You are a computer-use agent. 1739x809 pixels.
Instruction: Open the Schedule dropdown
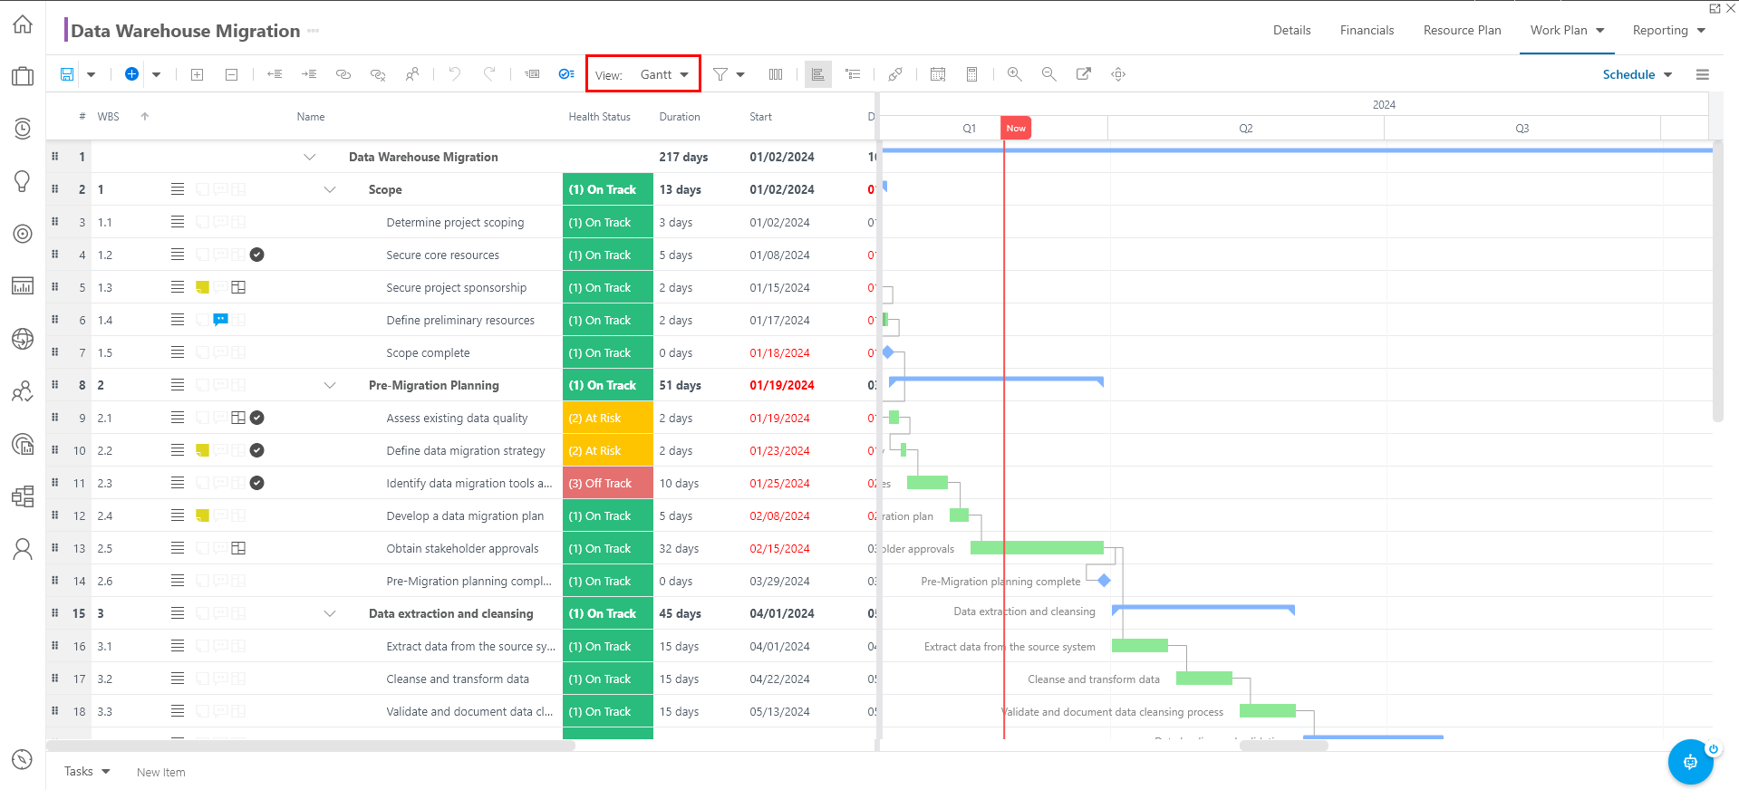point(1638,74)
